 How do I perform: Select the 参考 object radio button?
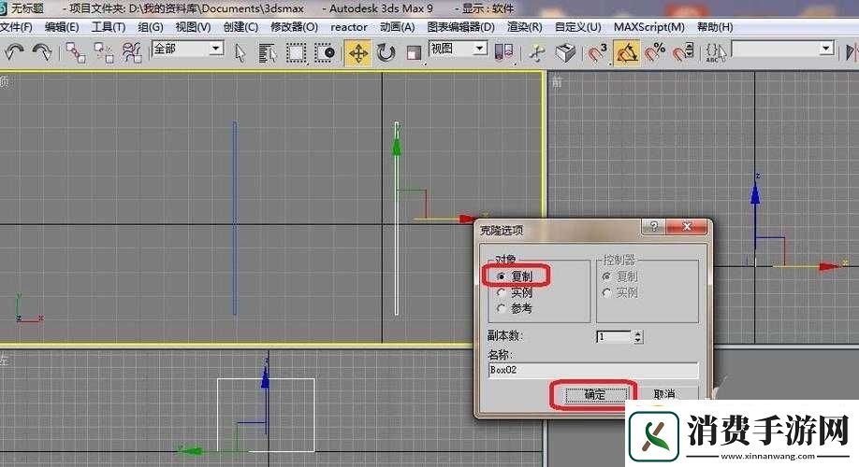501,309
